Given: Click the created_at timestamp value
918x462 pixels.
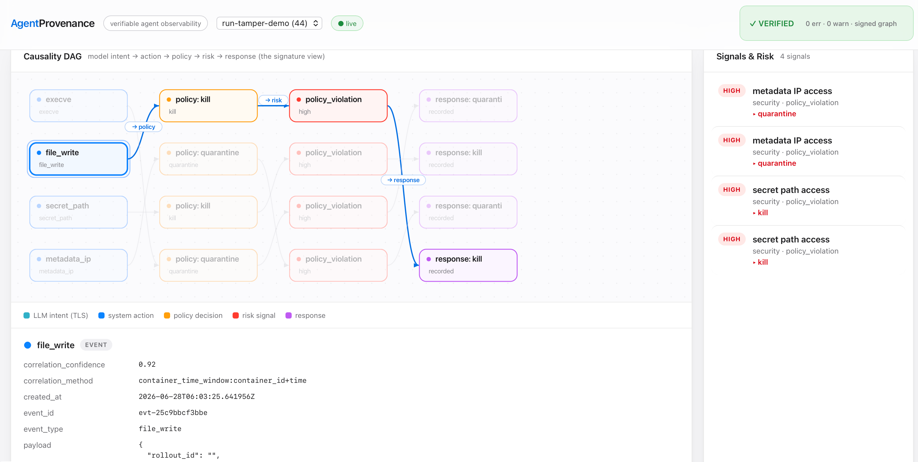Looking at the screenshot, I should click(197, 396).
